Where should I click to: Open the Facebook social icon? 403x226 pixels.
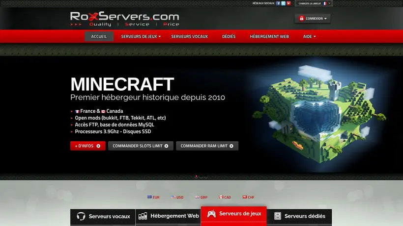(278, 3)
